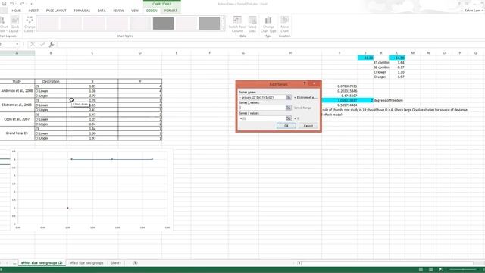This screenshot has width=485, height=273.
Task: Click the formula bar cancel X icon
Action: point(33,45)
